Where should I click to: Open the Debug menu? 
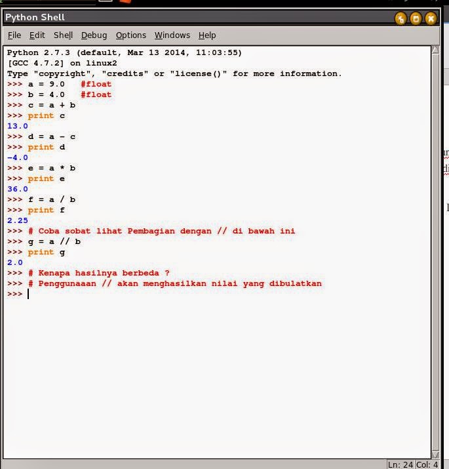(x=94, y=35)
